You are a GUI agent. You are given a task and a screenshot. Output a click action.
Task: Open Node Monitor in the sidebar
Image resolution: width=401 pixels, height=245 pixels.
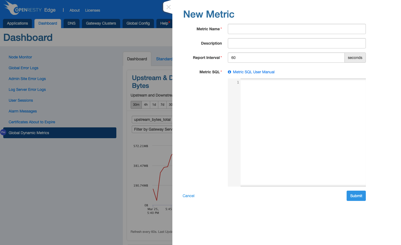20,57
